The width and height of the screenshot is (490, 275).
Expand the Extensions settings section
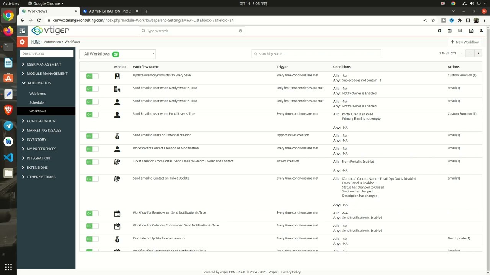coord(37,167)
